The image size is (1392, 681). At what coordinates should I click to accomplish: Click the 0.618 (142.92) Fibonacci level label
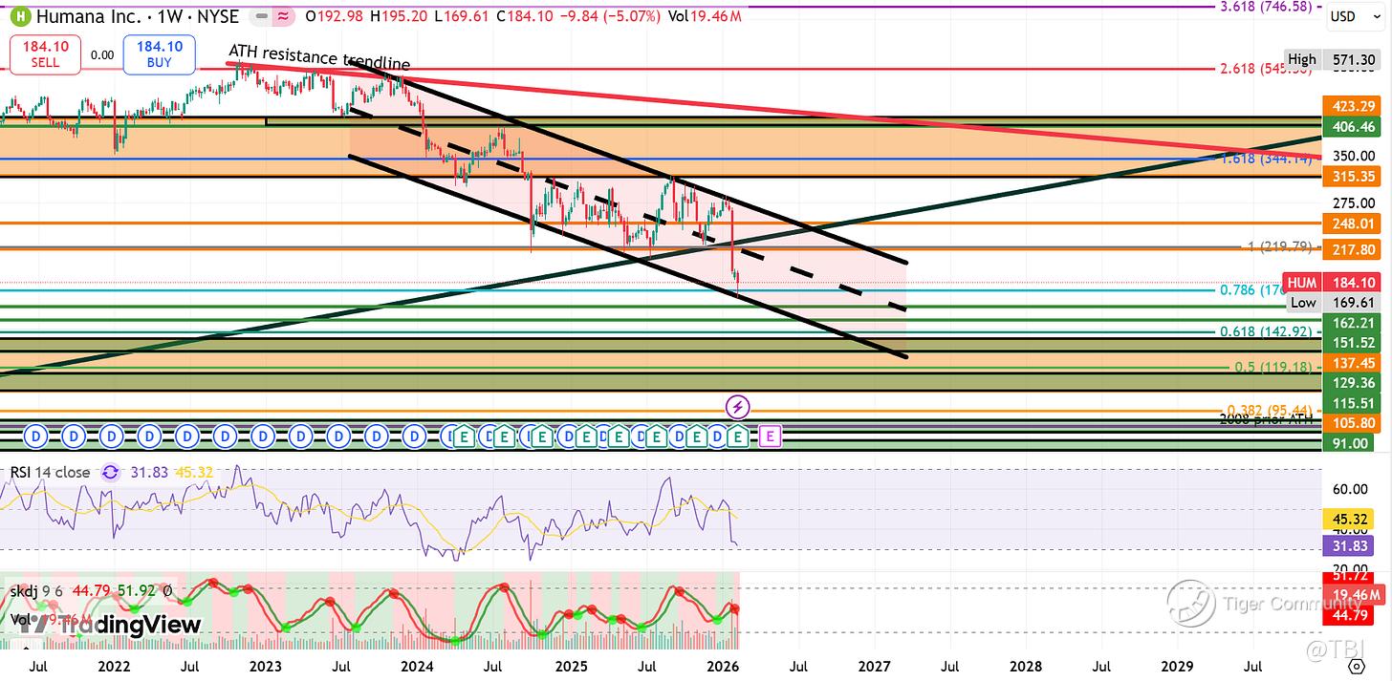point(1266,331)
